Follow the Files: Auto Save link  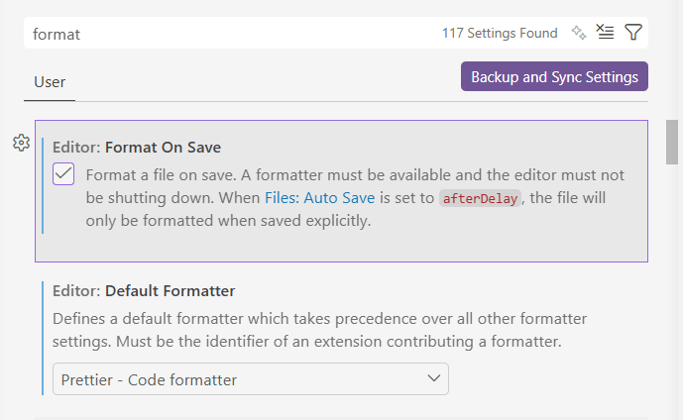(x=319, y=198)
